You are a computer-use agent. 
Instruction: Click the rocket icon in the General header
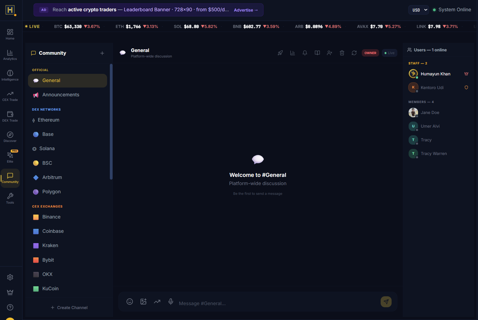pos(280,53)
